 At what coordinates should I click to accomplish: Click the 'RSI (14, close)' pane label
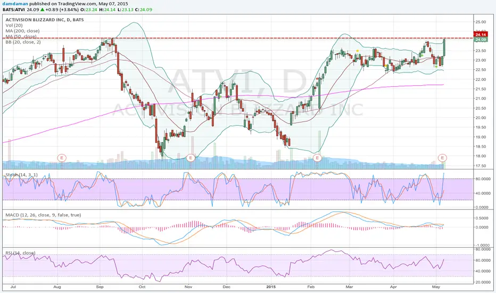20,253
